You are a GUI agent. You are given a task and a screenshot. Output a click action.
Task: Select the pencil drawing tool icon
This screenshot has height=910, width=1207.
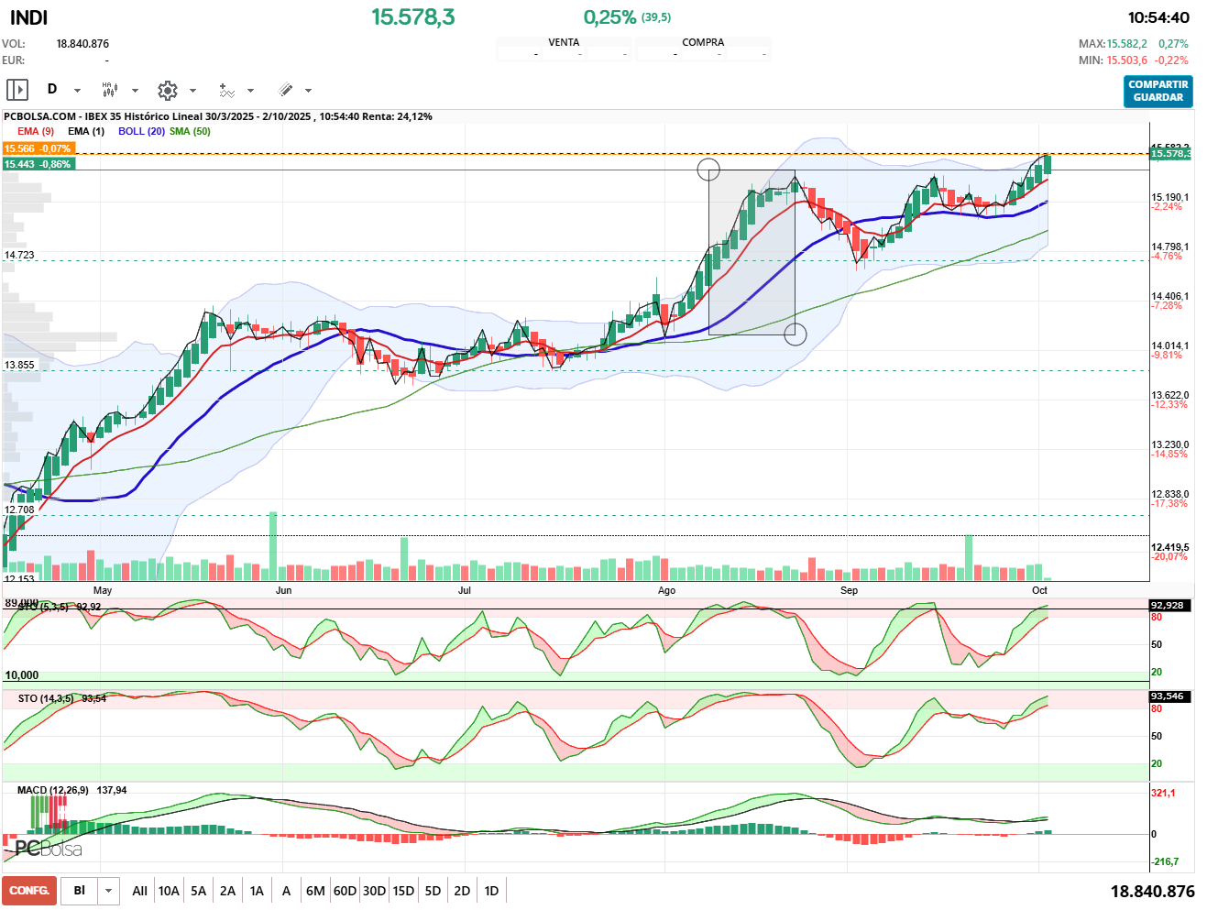tap(285, 90)
